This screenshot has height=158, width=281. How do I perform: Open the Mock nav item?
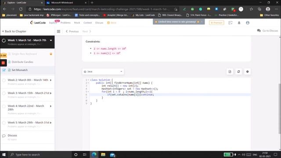[x=77, y=23]
